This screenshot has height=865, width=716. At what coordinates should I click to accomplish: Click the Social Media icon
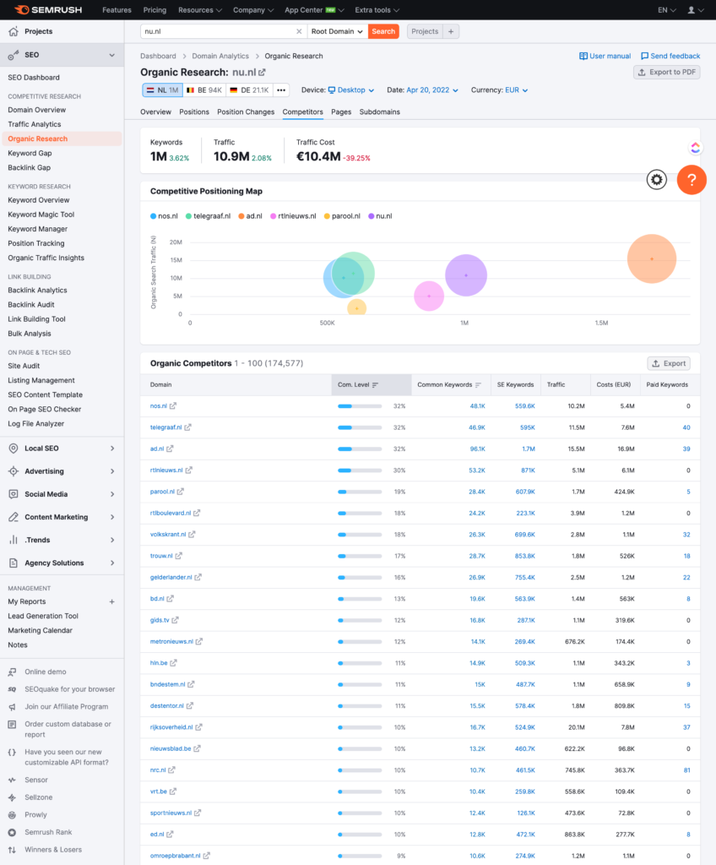pyautogui.click(x=14, y=494)
